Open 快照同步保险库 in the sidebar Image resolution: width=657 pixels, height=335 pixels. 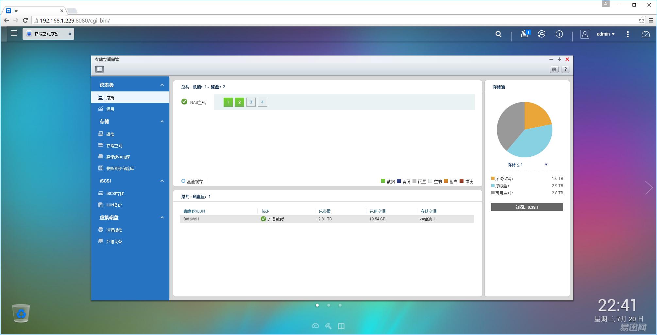pyautogui.click(x=130, y=168)
